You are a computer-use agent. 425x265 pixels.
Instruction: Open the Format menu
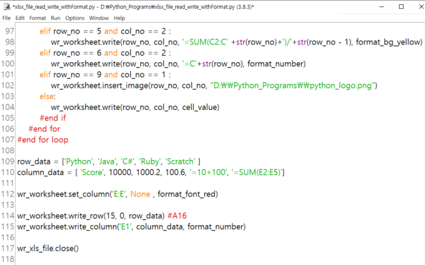[x=38, y=18]
